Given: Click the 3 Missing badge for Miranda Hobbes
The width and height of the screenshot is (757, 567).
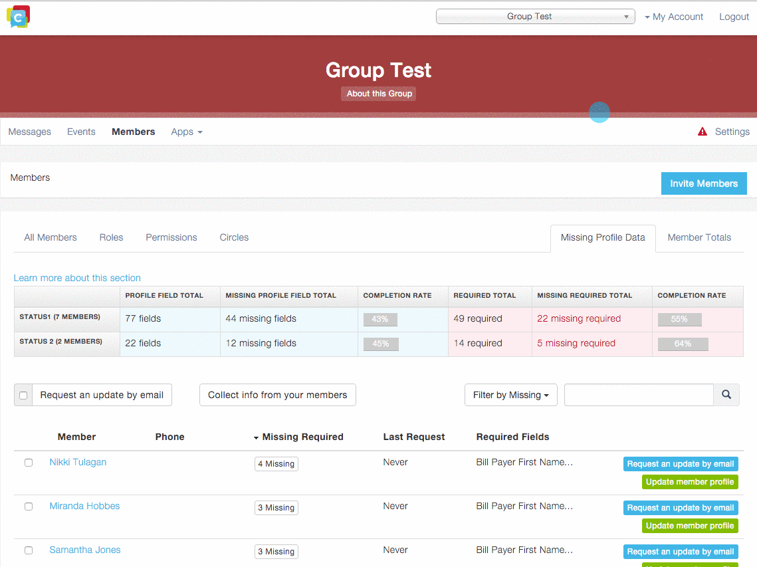Looking at the screenshot, I should [276, 508].
